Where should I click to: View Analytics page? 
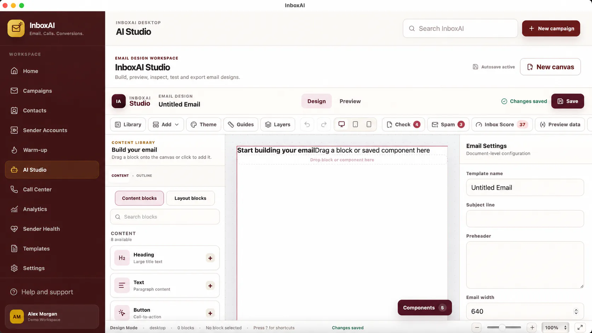pyautogui.click(x=52, y=209)
